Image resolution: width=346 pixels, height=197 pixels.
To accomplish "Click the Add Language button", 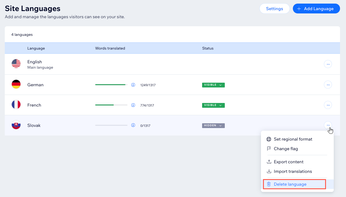I will 316,9.
